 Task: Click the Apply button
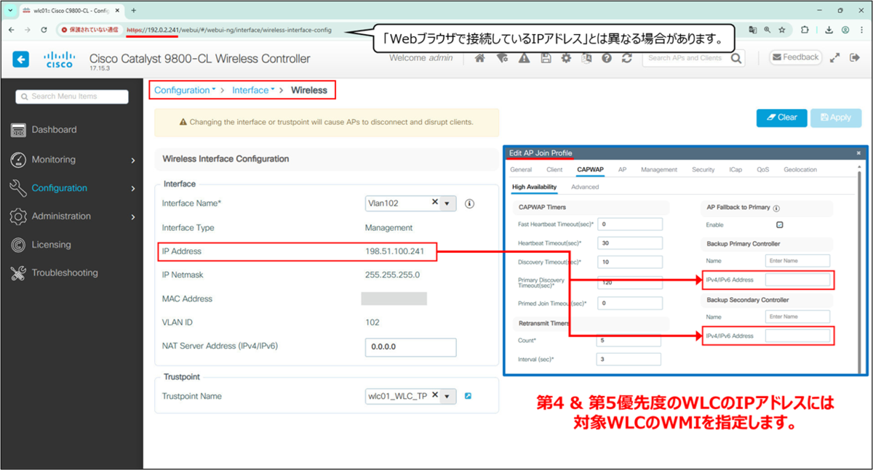pyautogui.click(x=836, y=118)
